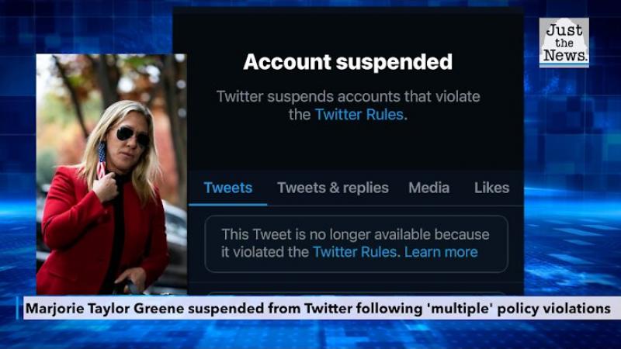Click the Just the News logo
The image size is (621, 349).
(564, 43)
